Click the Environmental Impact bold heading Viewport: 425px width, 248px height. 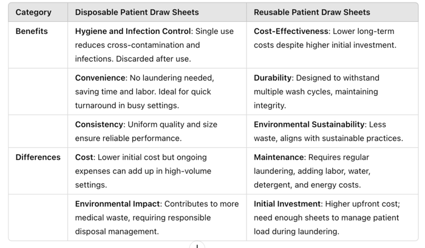tap(117, 204)
